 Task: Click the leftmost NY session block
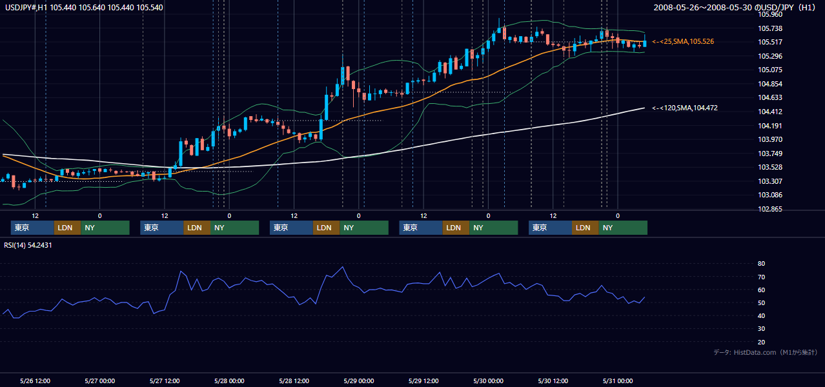[105, 228]
